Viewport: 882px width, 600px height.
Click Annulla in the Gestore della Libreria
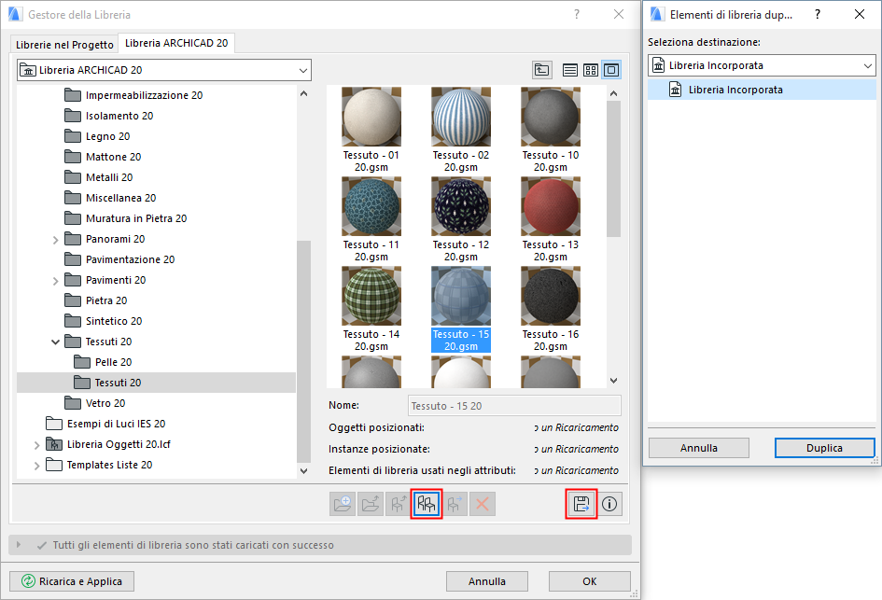[487, 581]
